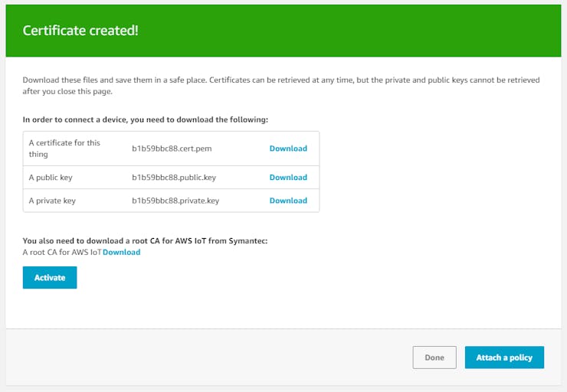Viewport: 567px width, 392px height.
Task: Click the 'Certificate created!' banner heading
Action: tap(80, 31)
